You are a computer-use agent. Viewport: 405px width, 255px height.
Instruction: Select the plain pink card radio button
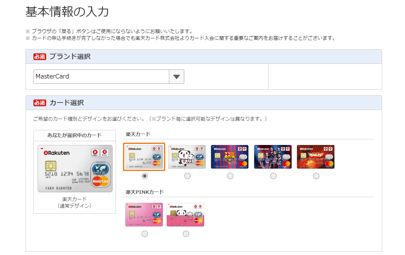coord(145,234)
